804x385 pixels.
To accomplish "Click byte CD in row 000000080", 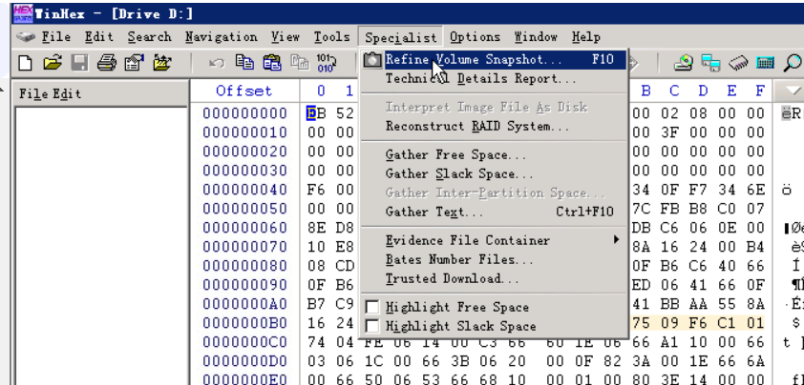I will click(x=345, y=266).
